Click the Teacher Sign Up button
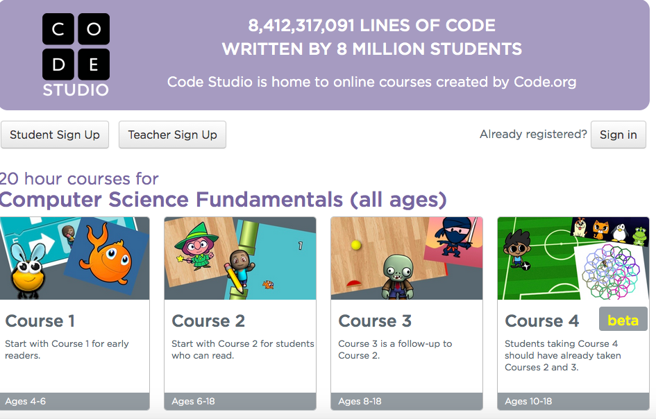The height and width of the screenshot is (419, 656). pos(172,135)
